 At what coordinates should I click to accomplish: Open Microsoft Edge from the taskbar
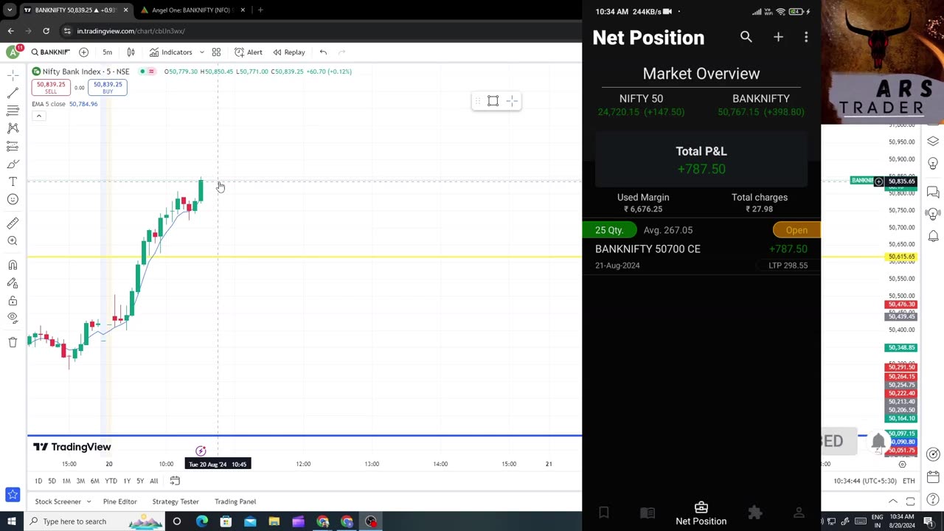tap(201, 521)
